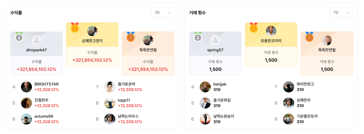The height and width of the screenshot is (134, 364).
Task: Click the gold medal icon on 상쾌한고양이 card
Action: click(75, 28)
